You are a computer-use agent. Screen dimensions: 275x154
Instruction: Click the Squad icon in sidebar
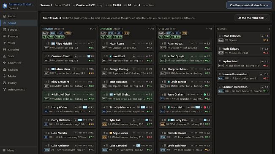click(x=5, y=23)
